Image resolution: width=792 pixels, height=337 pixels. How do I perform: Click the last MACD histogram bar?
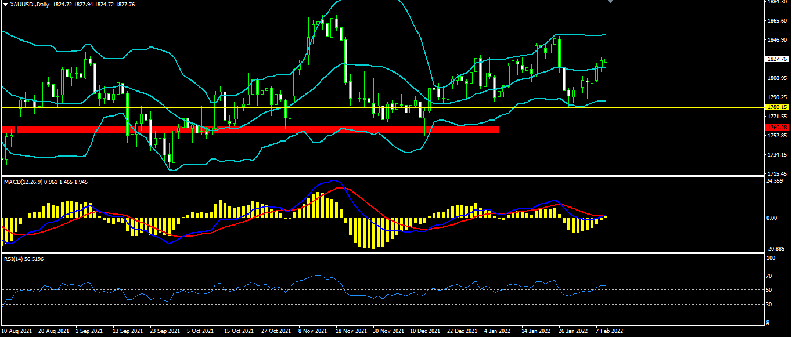[606, 216]
